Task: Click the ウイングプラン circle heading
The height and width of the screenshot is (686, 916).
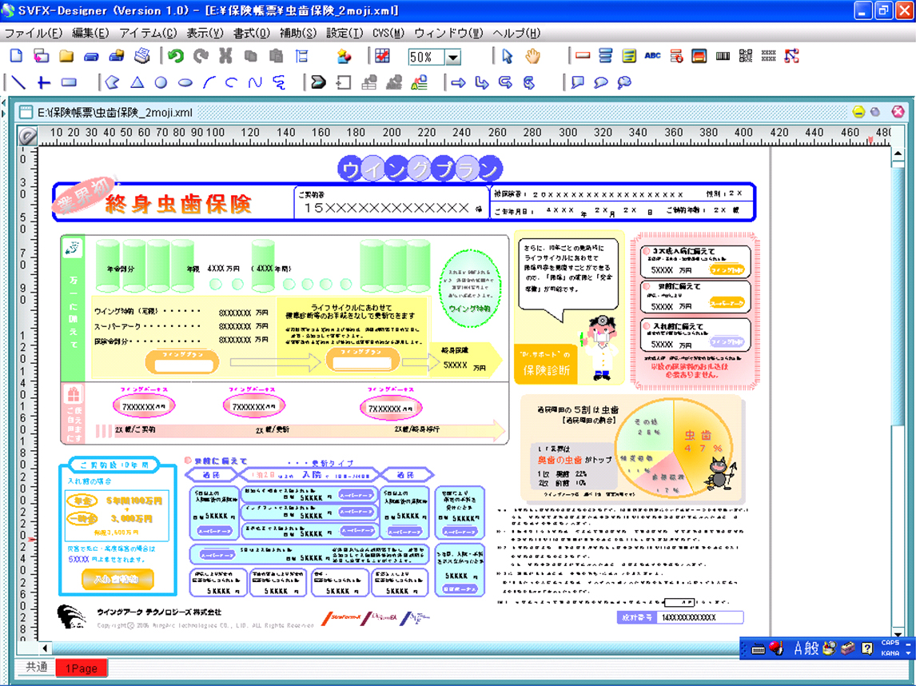Action: click(420, 169)
